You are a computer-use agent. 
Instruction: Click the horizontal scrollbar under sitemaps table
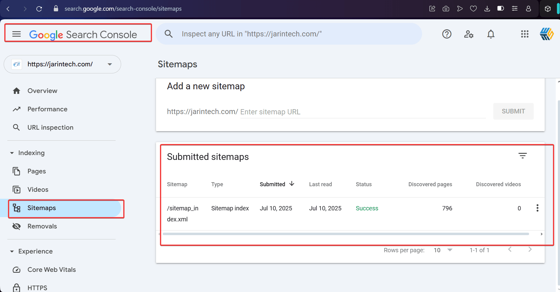(346, 234)
